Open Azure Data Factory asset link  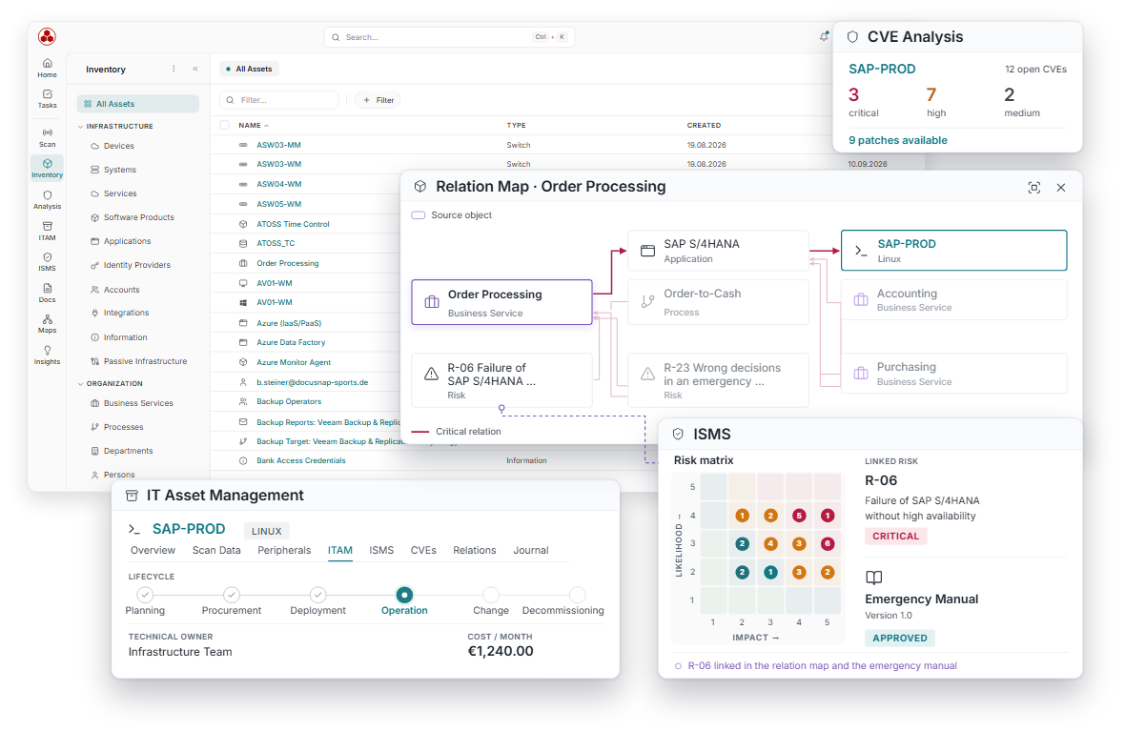pyautogui.click(x=292, y=343)
